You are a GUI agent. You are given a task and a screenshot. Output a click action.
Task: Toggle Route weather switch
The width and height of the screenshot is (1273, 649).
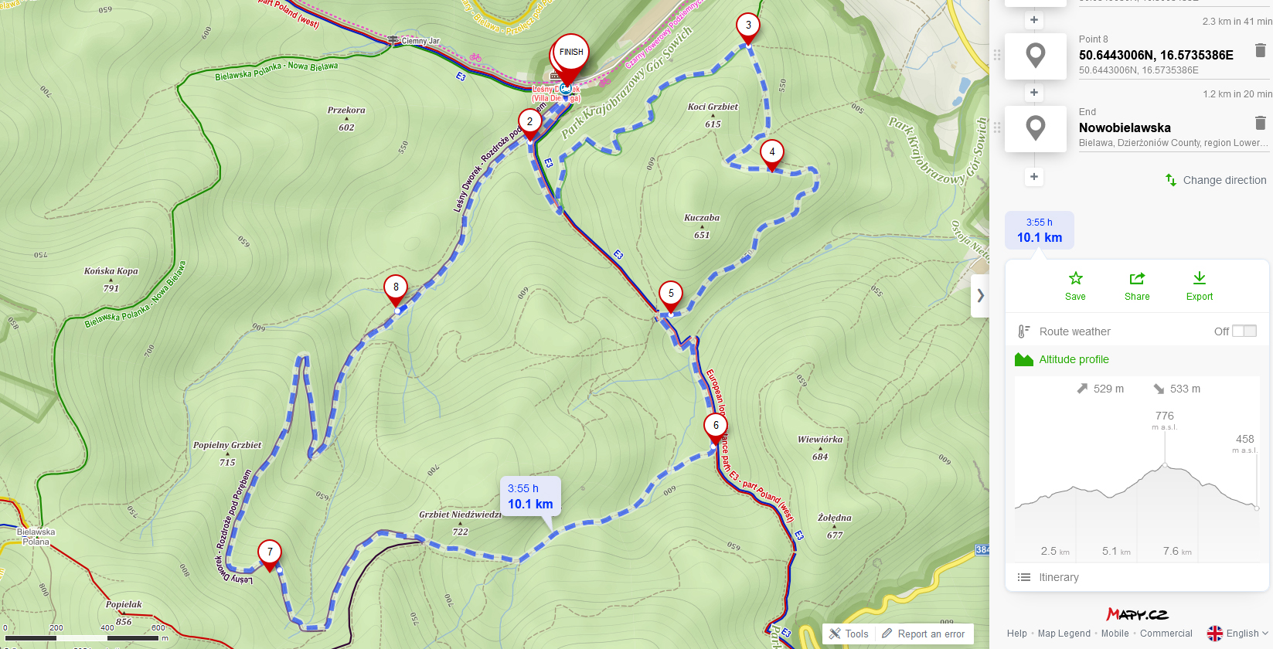1244,331
